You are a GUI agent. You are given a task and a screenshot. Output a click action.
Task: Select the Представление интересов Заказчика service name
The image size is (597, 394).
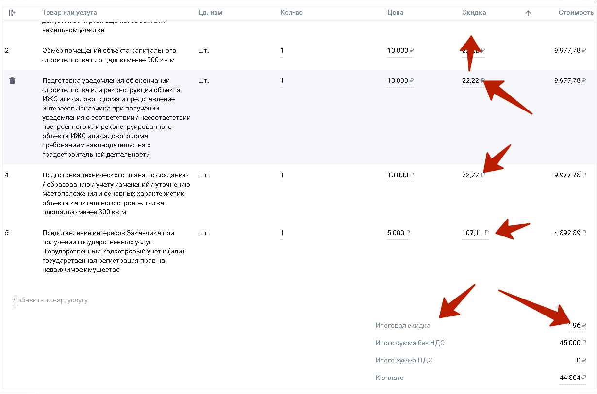113,252
